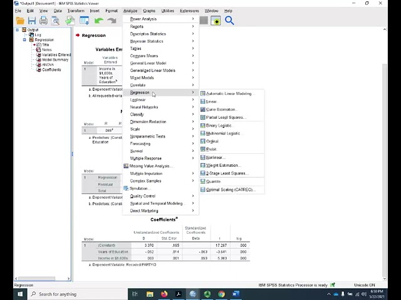Viewport: 401px width, 300px height.
Task: Collapse the Output node in outline
Action: click(x=17, y=30)
